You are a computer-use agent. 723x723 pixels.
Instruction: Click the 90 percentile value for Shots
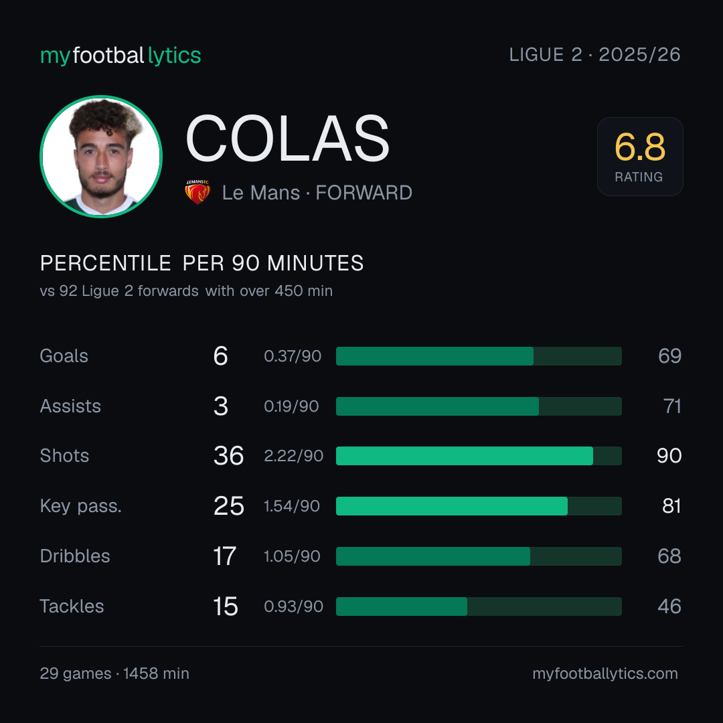(669, 456)
